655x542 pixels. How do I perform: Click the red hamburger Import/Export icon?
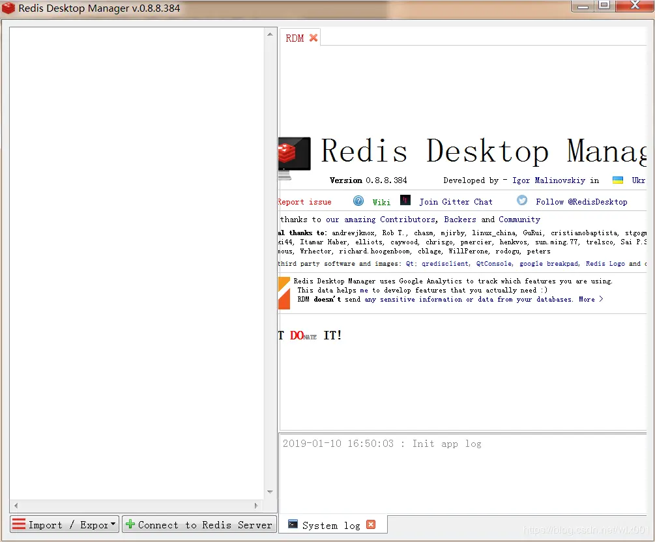pos(18,524)
